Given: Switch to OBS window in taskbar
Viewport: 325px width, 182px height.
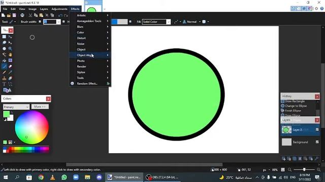Looking at the screenshot, I should (162, 177).
